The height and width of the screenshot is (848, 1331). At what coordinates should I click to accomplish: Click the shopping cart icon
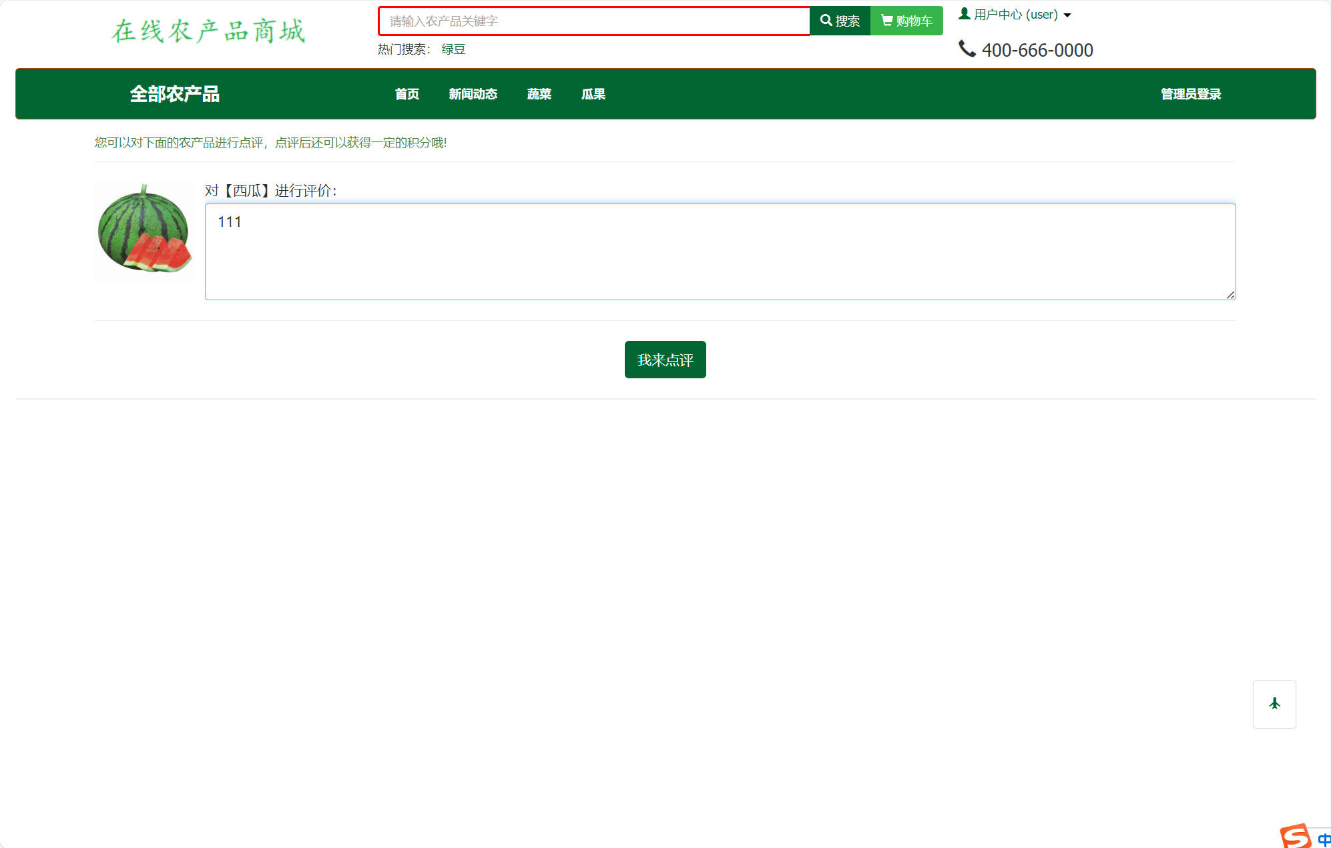[x=886, y=21]
